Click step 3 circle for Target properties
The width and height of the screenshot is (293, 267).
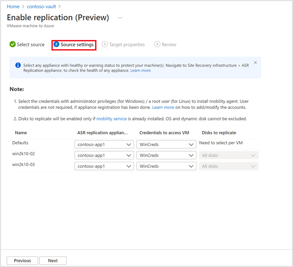coord(105,45)
